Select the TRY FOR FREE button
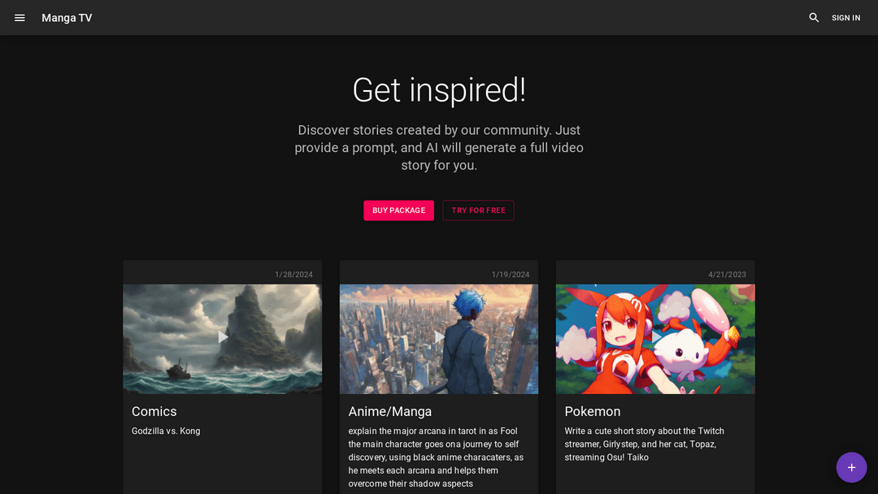Screen dimensions: 878x494 point(478,210)
